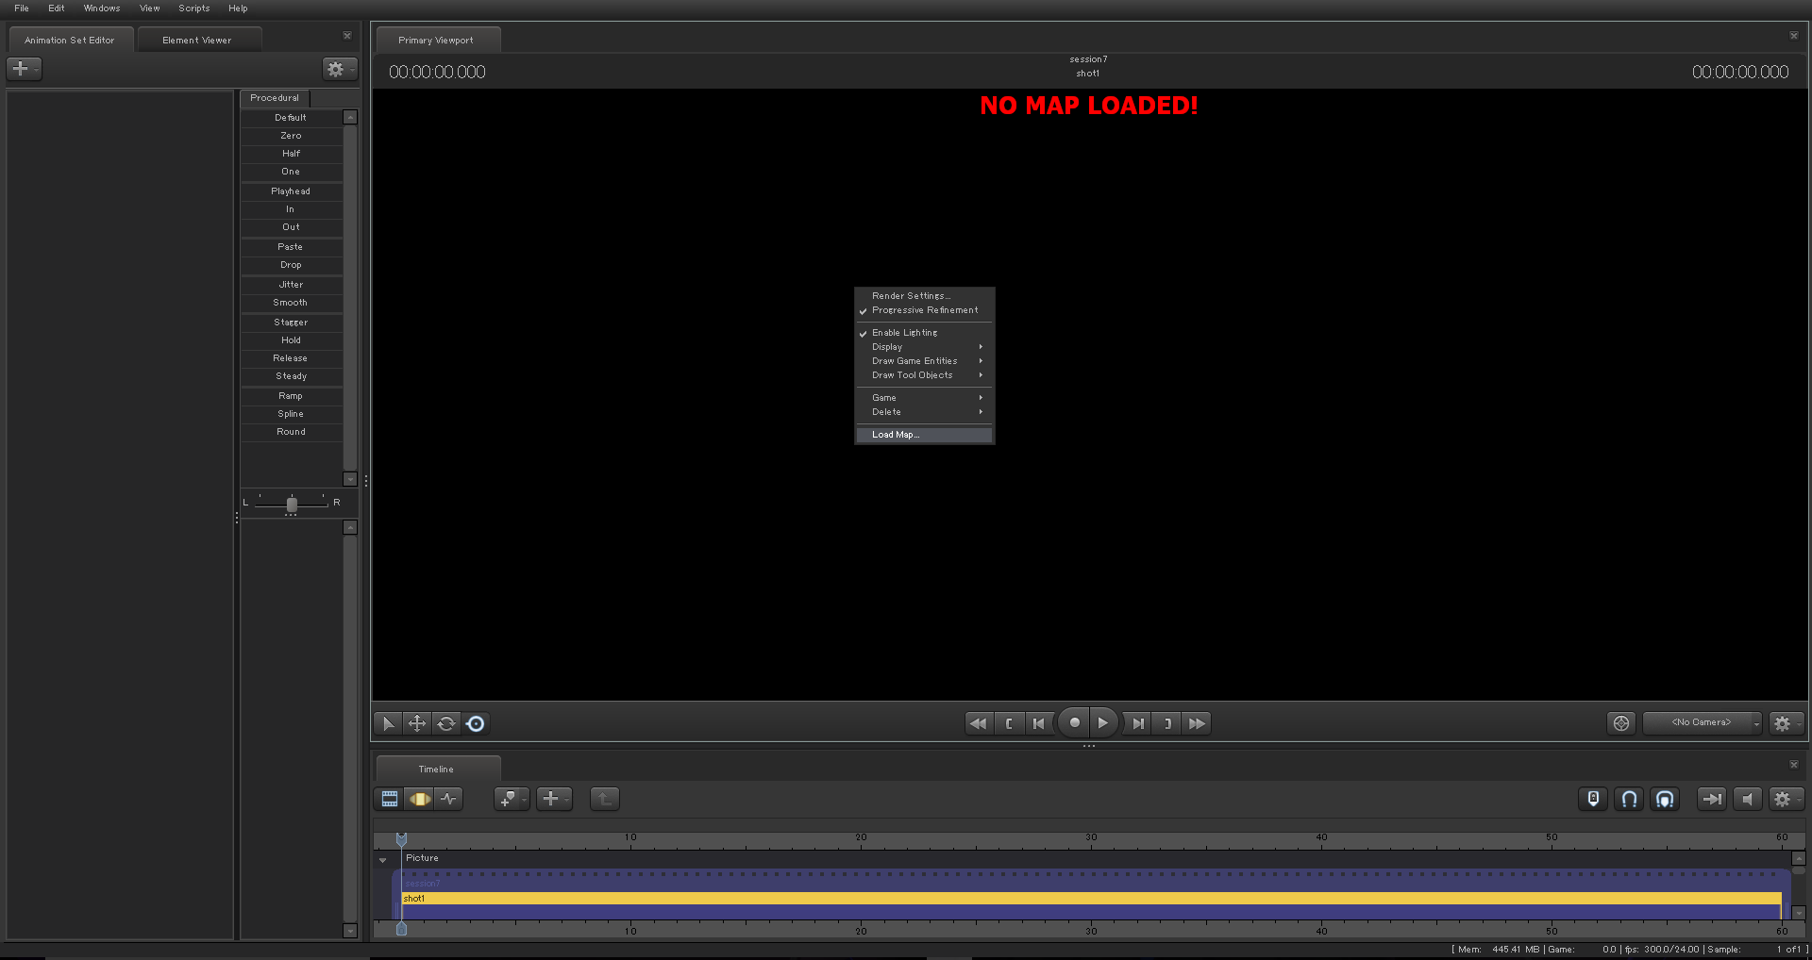
Task: Apply the Zero procedural preset
Action: tap(291, 136)
